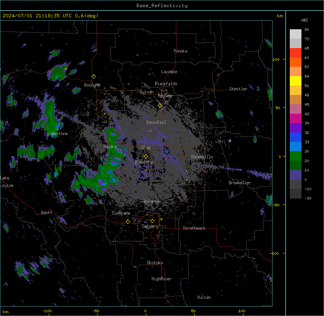This screenshot has height=316, width=324.
Task: Click the 50 tick on bottom axis
Action: click(x=193, y=311)
